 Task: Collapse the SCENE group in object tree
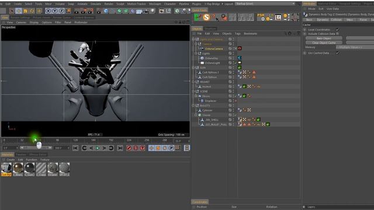(193, 91)
